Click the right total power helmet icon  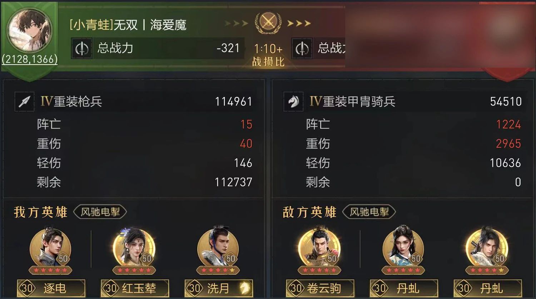302,49
